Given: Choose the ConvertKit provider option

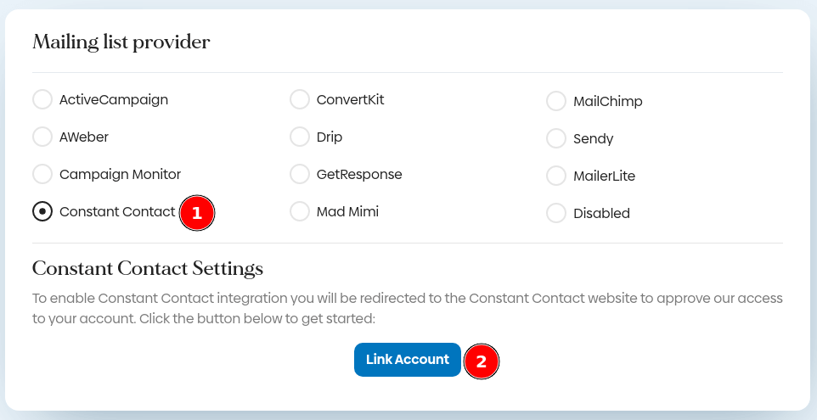Looking at the screenshot, I should 300,100.
